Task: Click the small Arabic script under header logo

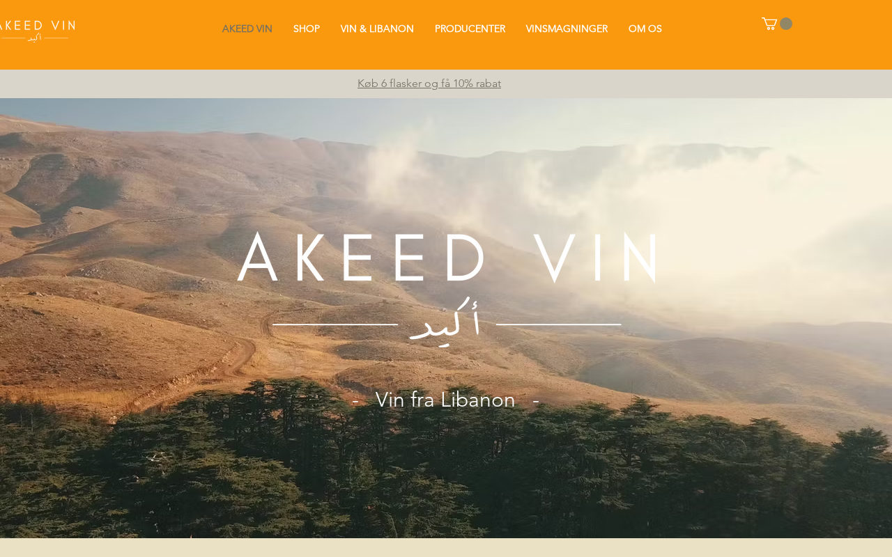Action: point(35,38)
